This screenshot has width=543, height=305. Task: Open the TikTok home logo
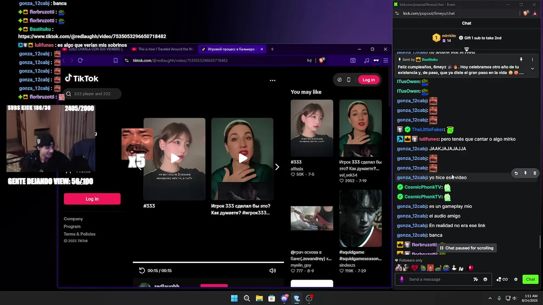pos(81,78)
